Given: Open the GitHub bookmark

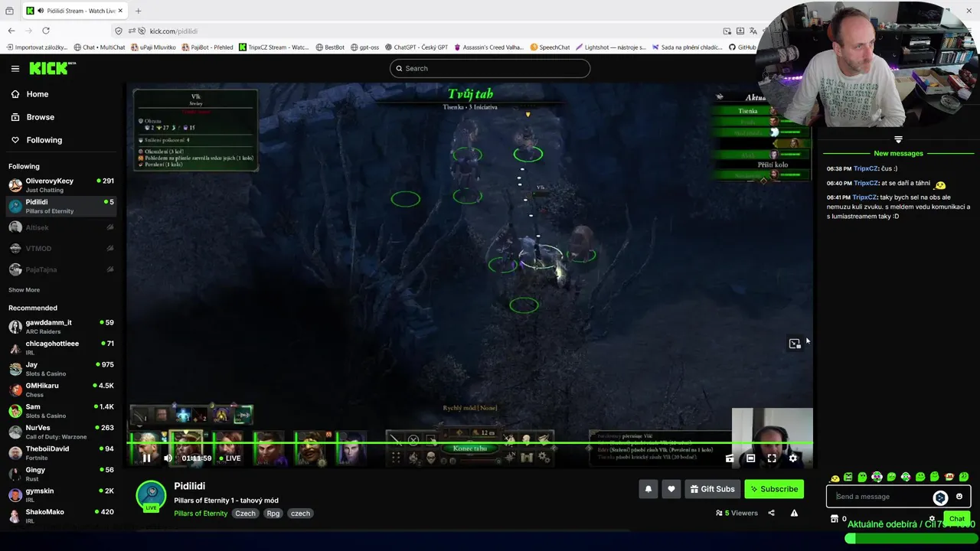Looking at the screenshot, I should click(743, 47).
